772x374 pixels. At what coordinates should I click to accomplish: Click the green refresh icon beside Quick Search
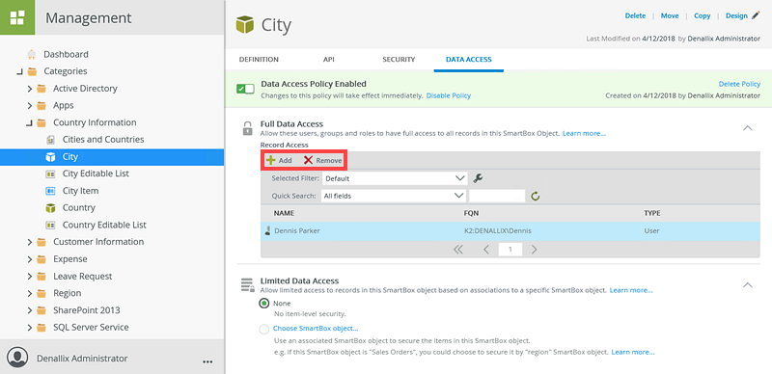(536, 196)
